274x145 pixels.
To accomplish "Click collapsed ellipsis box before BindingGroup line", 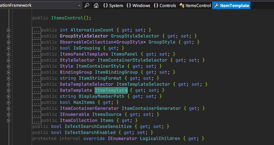I will [37, 72].
